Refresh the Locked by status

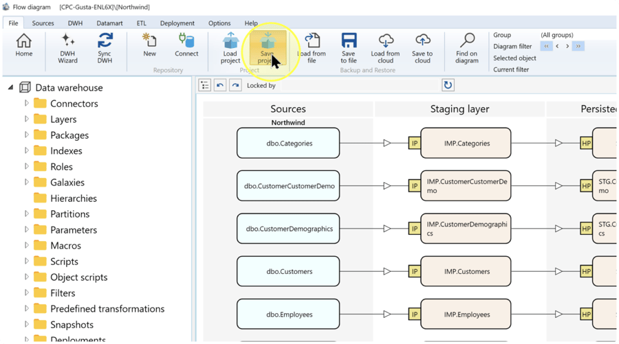[448, 85]
